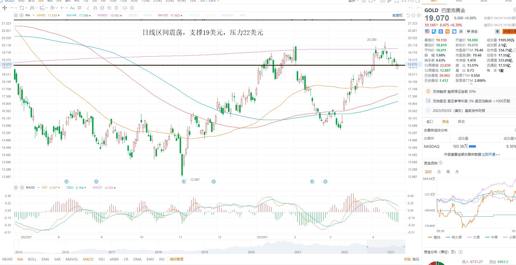
Task: Remove MACD indicator with X icon
Action: (x=22, y=187)
